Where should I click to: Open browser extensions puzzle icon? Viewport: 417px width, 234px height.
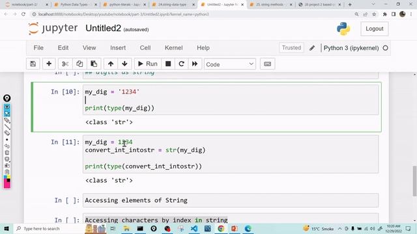pyautogui.click(x=384, y=14)
